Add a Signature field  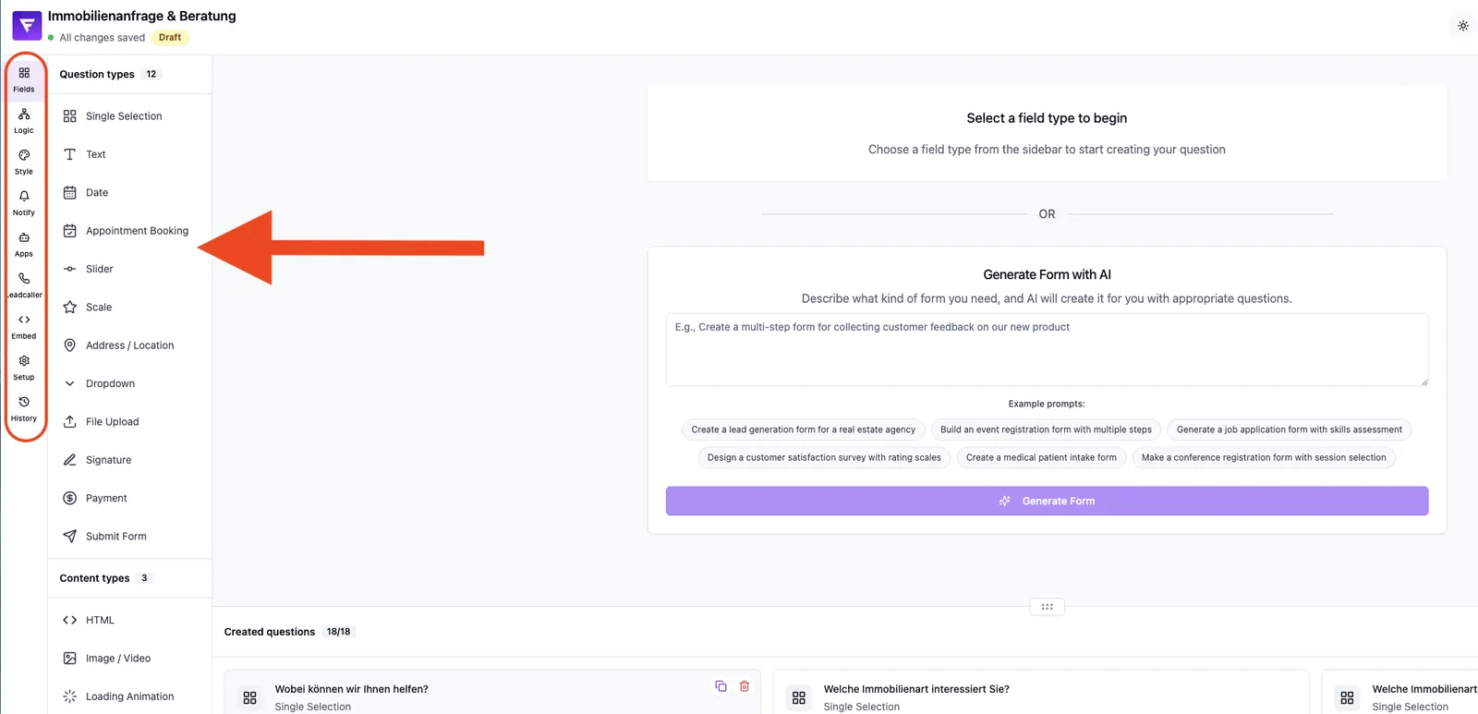click(x=129, y=460)
